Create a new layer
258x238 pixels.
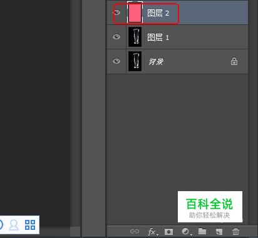(219, 232)
